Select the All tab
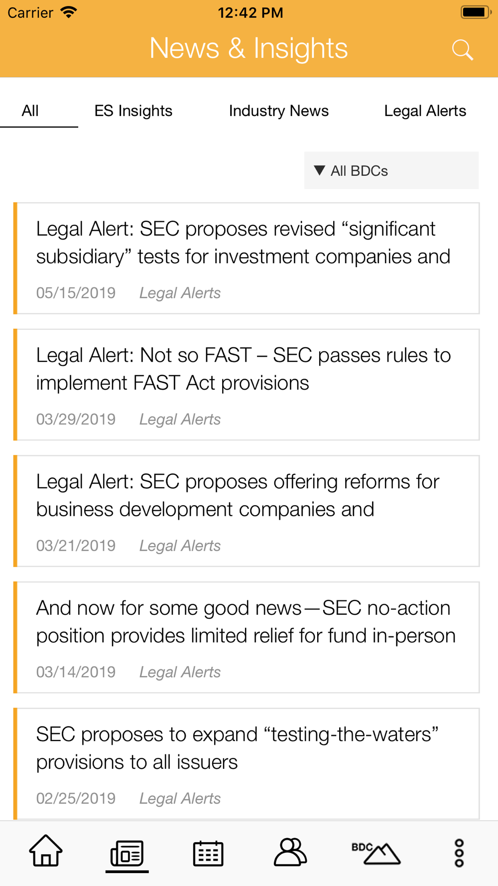Image resolution: width=498 pixels, height=886 pixels. pos(30,111)
